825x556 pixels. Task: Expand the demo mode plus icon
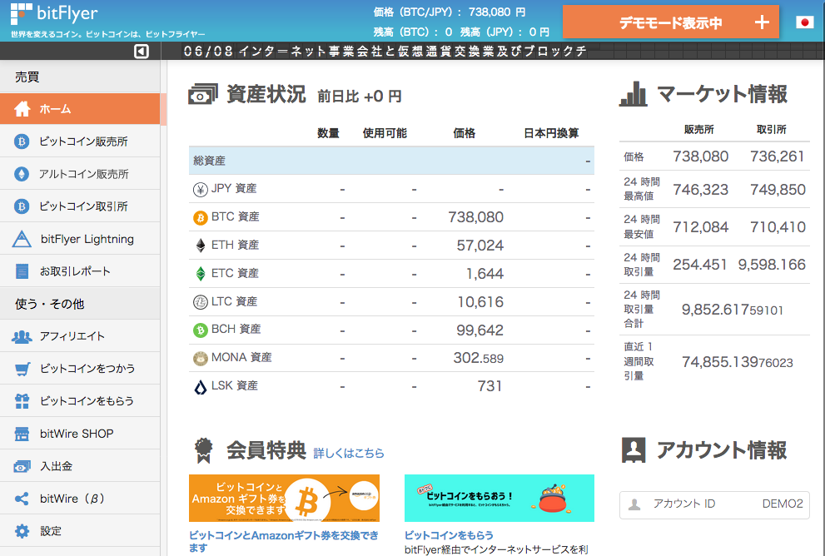[x=762, y=22]
